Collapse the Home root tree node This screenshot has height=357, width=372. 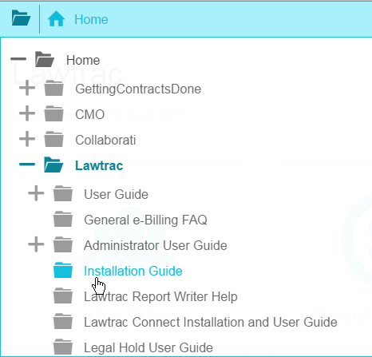click(18, 59)
